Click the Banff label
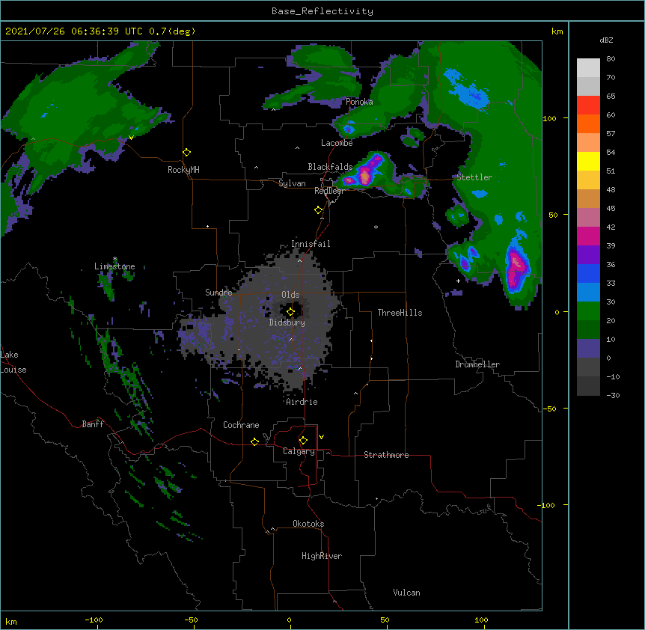 click(93, 424)
